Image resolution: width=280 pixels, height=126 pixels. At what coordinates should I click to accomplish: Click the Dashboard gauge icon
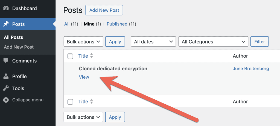click(x=6, y=8)
